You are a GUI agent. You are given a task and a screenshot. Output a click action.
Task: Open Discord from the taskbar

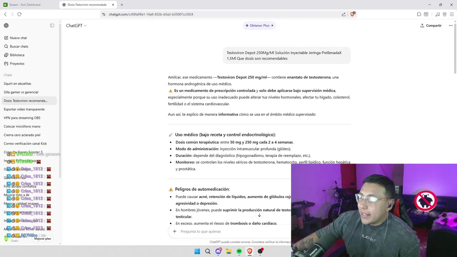click(218, 251)
